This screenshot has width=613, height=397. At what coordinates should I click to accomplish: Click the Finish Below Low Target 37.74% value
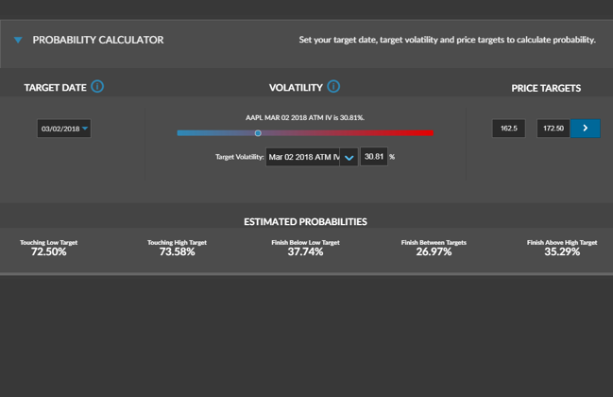click(305, 252)
